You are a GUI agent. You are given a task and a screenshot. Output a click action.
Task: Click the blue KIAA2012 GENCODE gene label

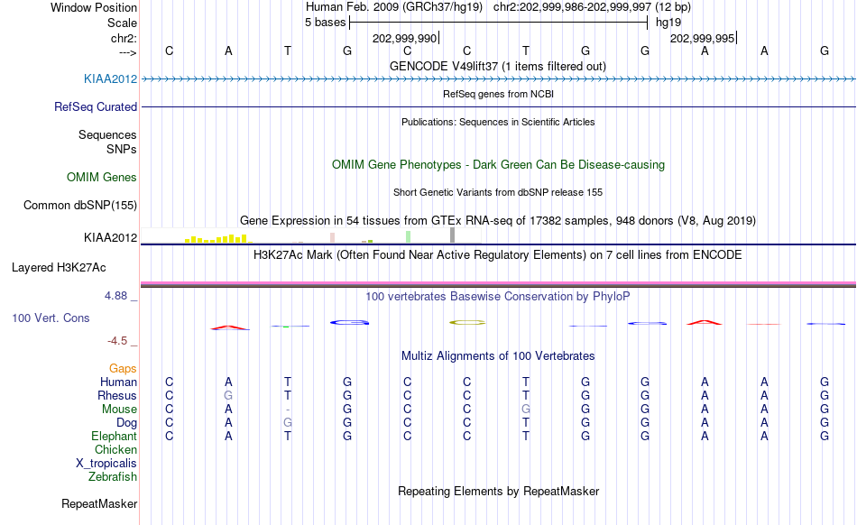(110, 78)
